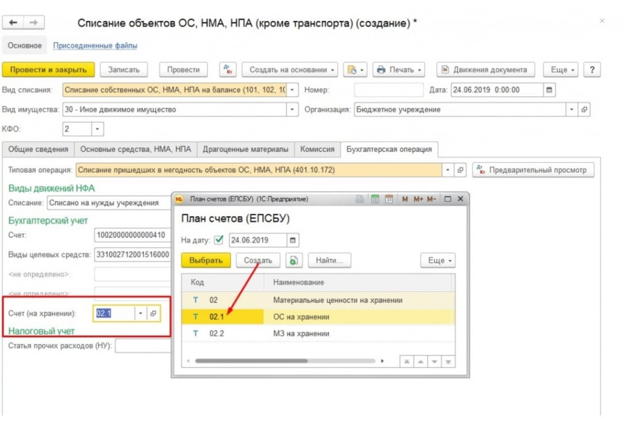Click the Выбрать button in dialog

point(206,260)
